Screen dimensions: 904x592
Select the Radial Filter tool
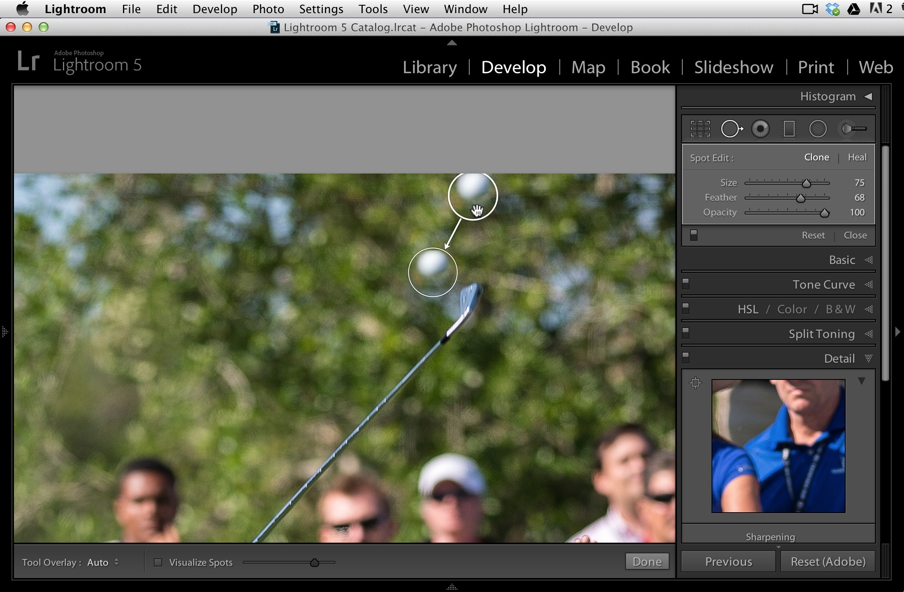818,129
